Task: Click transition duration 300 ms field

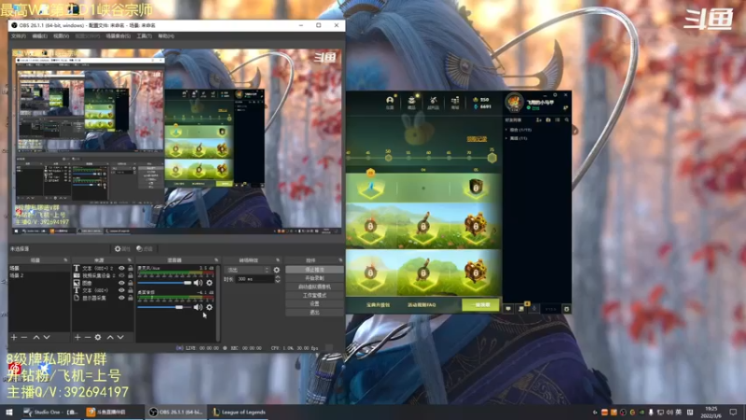Action: point(255,279)
